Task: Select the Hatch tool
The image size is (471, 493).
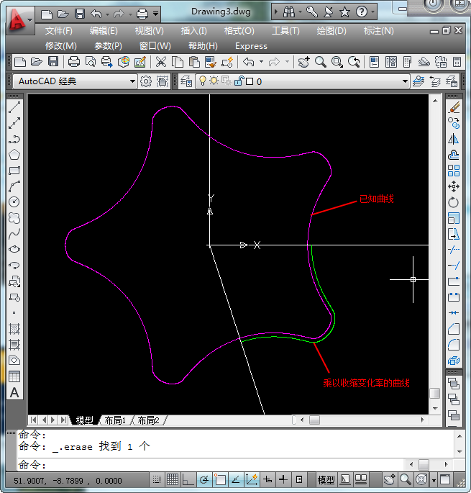Action: click(14, 329)
